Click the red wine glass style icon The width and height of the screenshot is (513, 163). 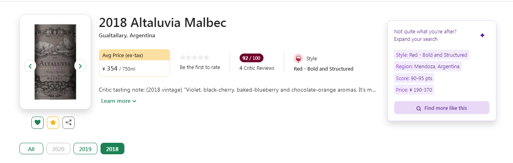click(x=298, y=59)
